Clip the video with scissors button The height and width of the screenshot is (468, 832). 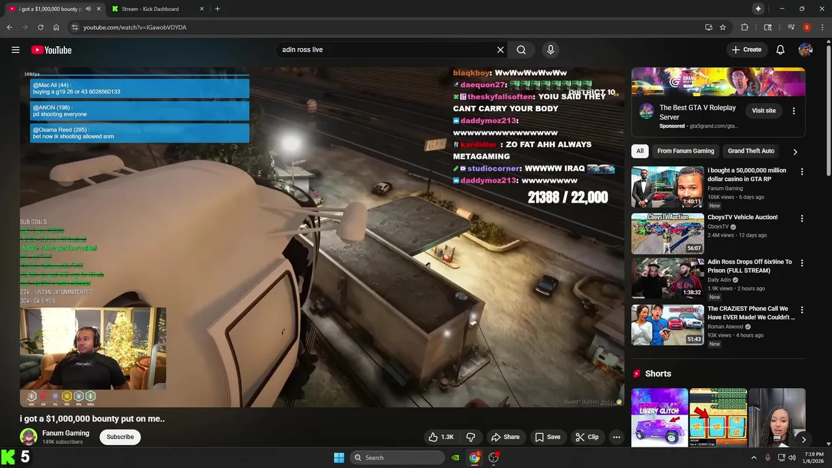(587, 437)
